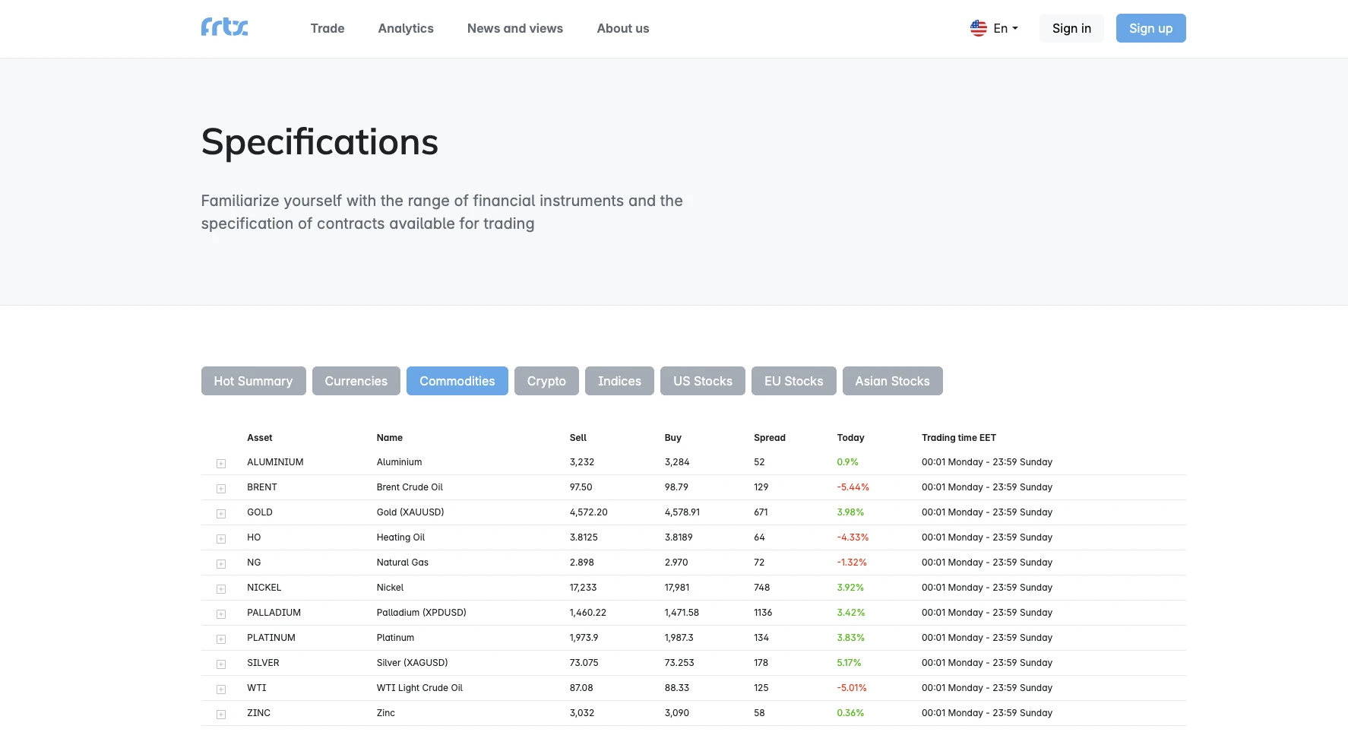Image resolution: width=1348 pixels, height=745 pixels.
Task: Expand the GOLD asset row
Action: pos(221,514)
